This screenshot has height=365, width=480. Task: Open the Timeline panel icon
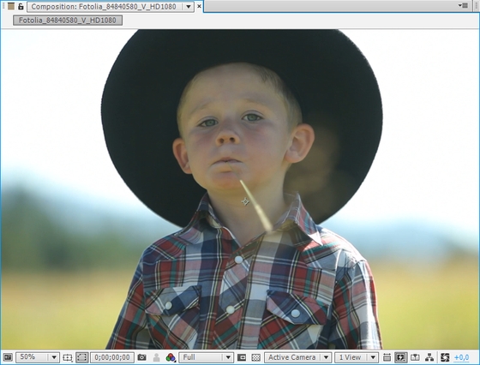tap(415, 357)
